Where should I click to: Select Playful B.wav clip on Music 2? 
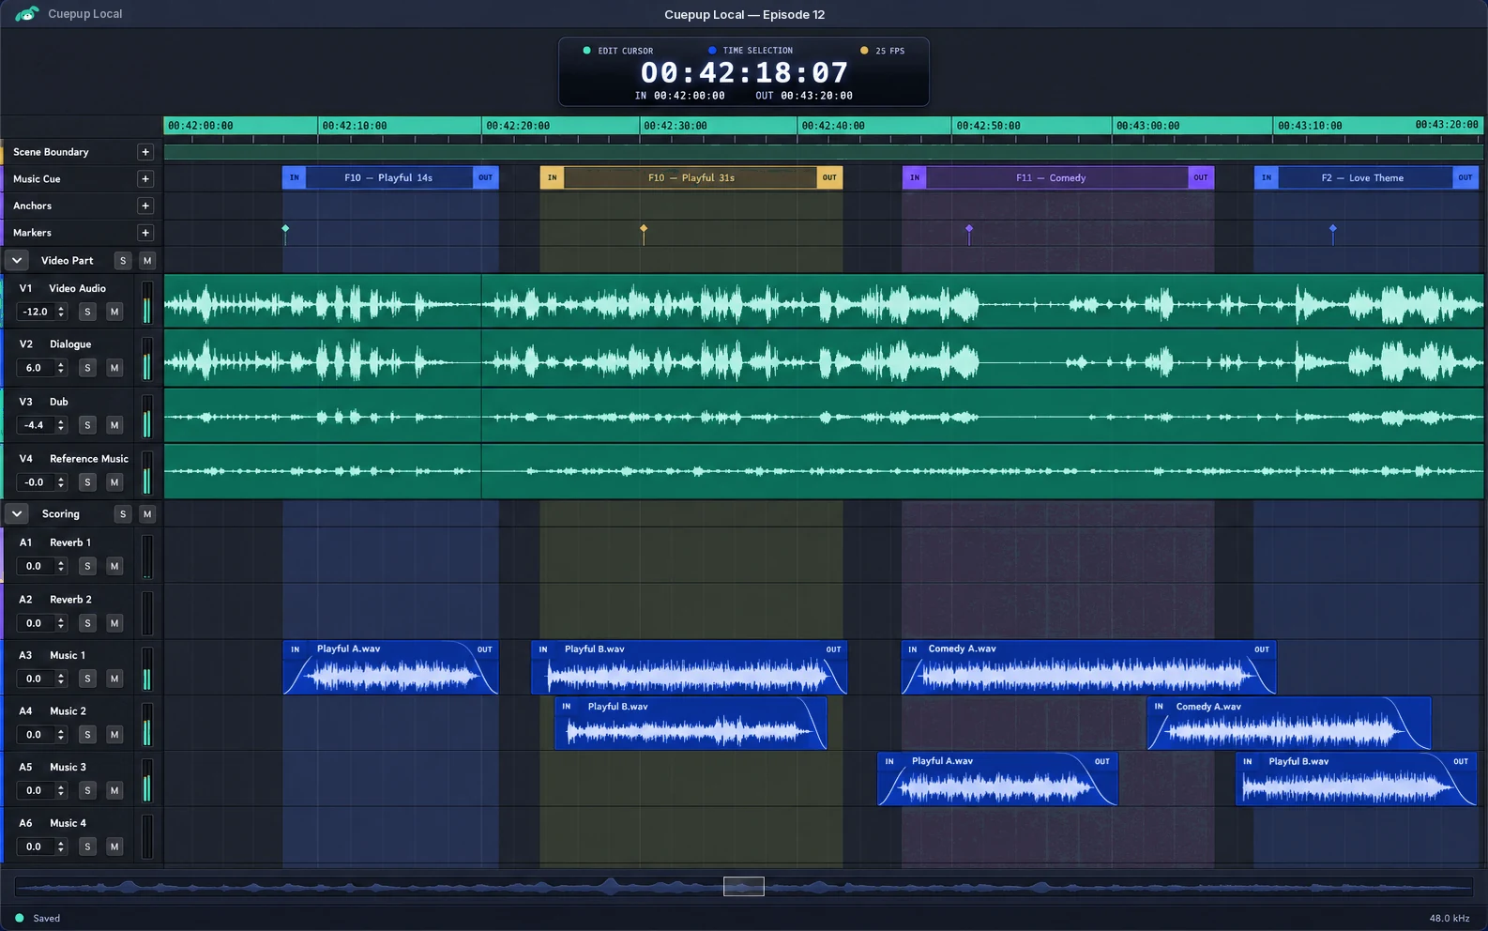pos(691,723)
